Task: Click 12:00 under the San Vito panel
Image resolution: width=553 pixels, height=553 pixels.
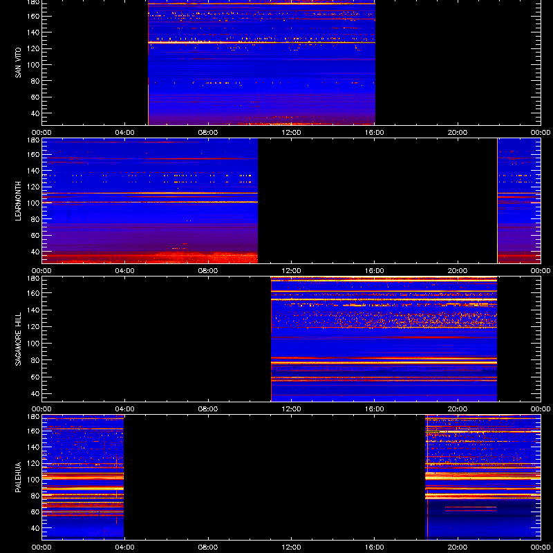Action: click(x=291, y=133)
